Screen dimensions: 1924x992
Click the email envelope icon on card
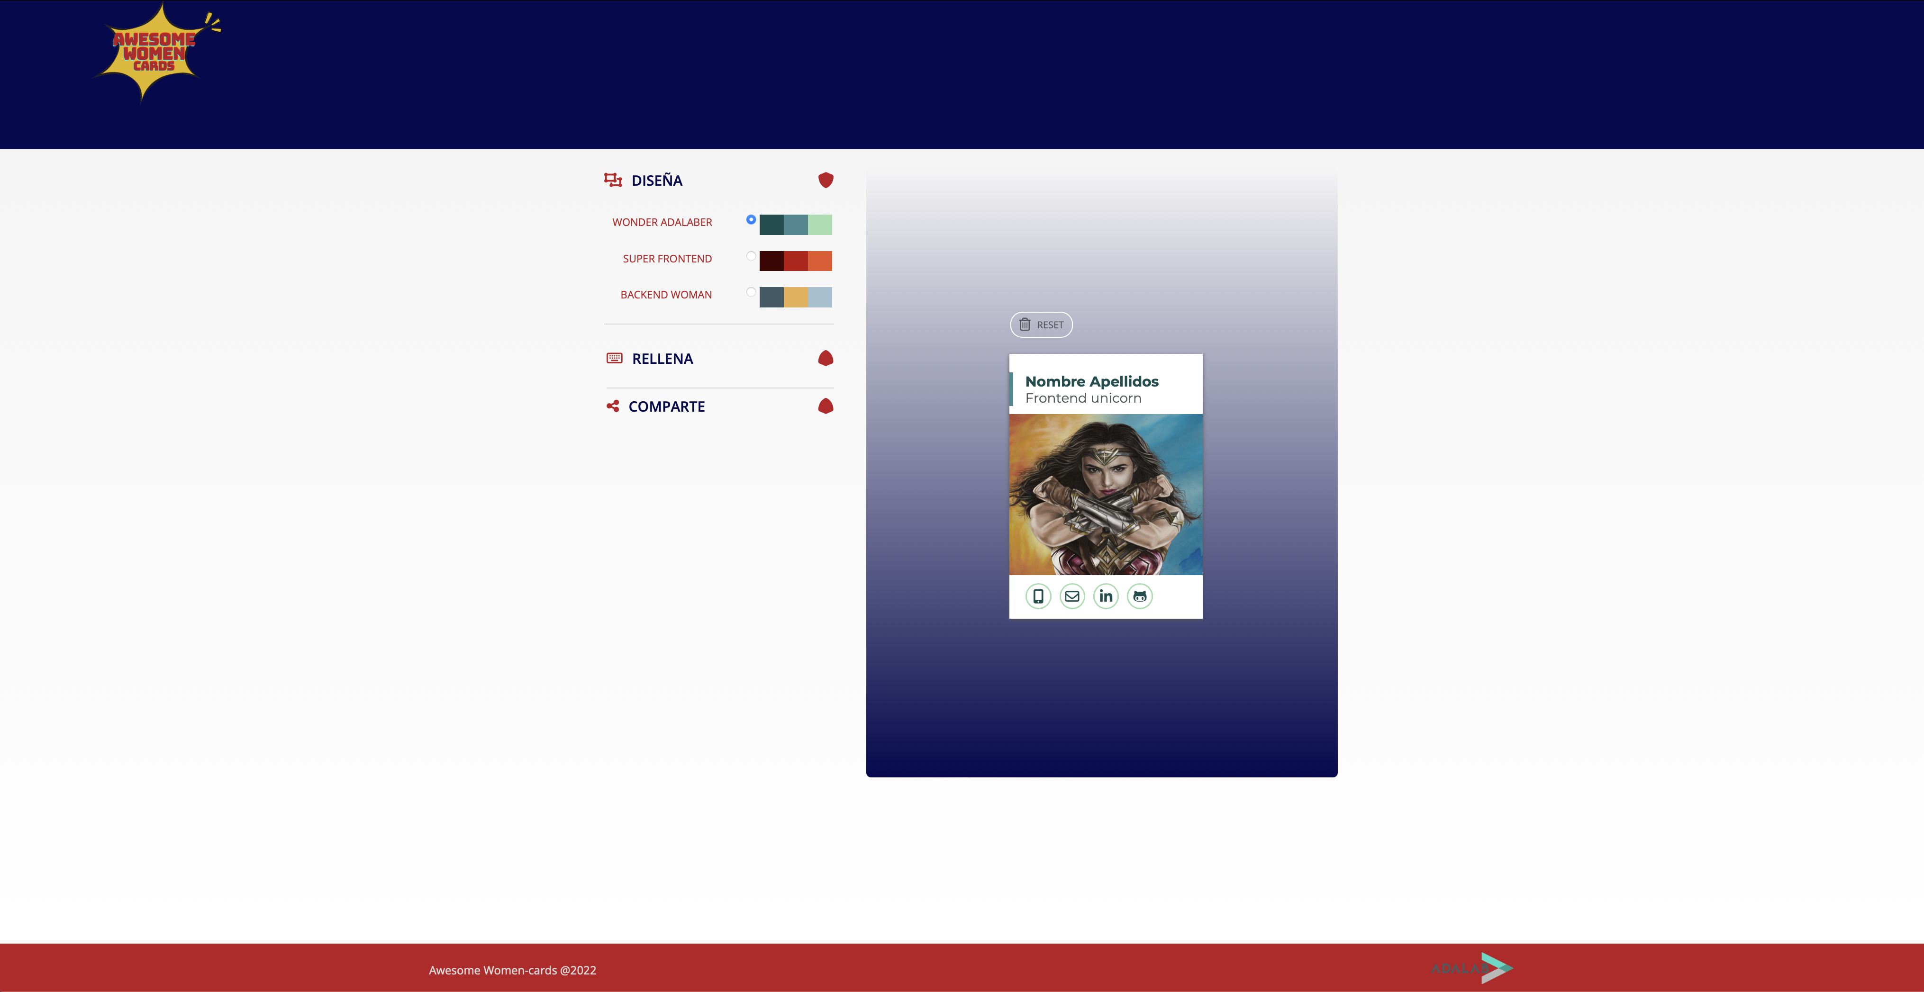click(1072, 595)
